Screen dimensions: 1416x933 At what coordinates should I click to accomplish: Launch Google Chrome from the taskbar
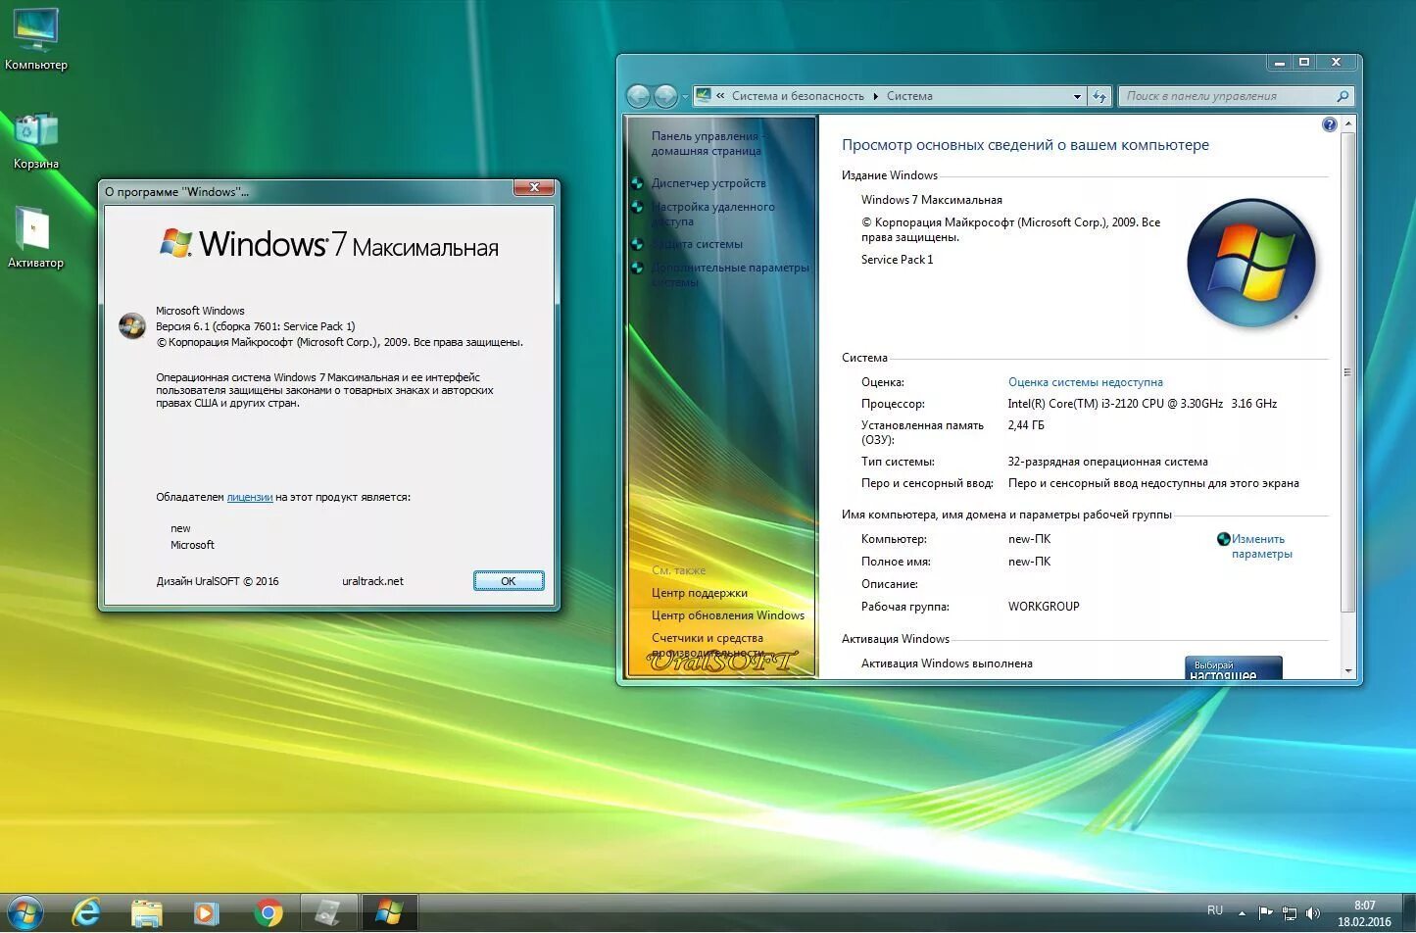268,912
